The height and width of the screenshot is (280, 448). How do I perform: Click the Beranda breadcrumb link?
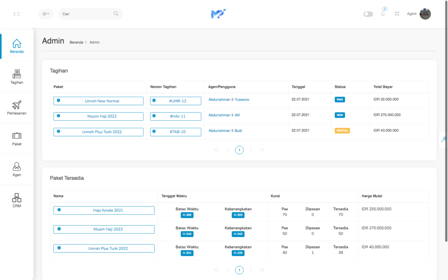click(76, 42)
